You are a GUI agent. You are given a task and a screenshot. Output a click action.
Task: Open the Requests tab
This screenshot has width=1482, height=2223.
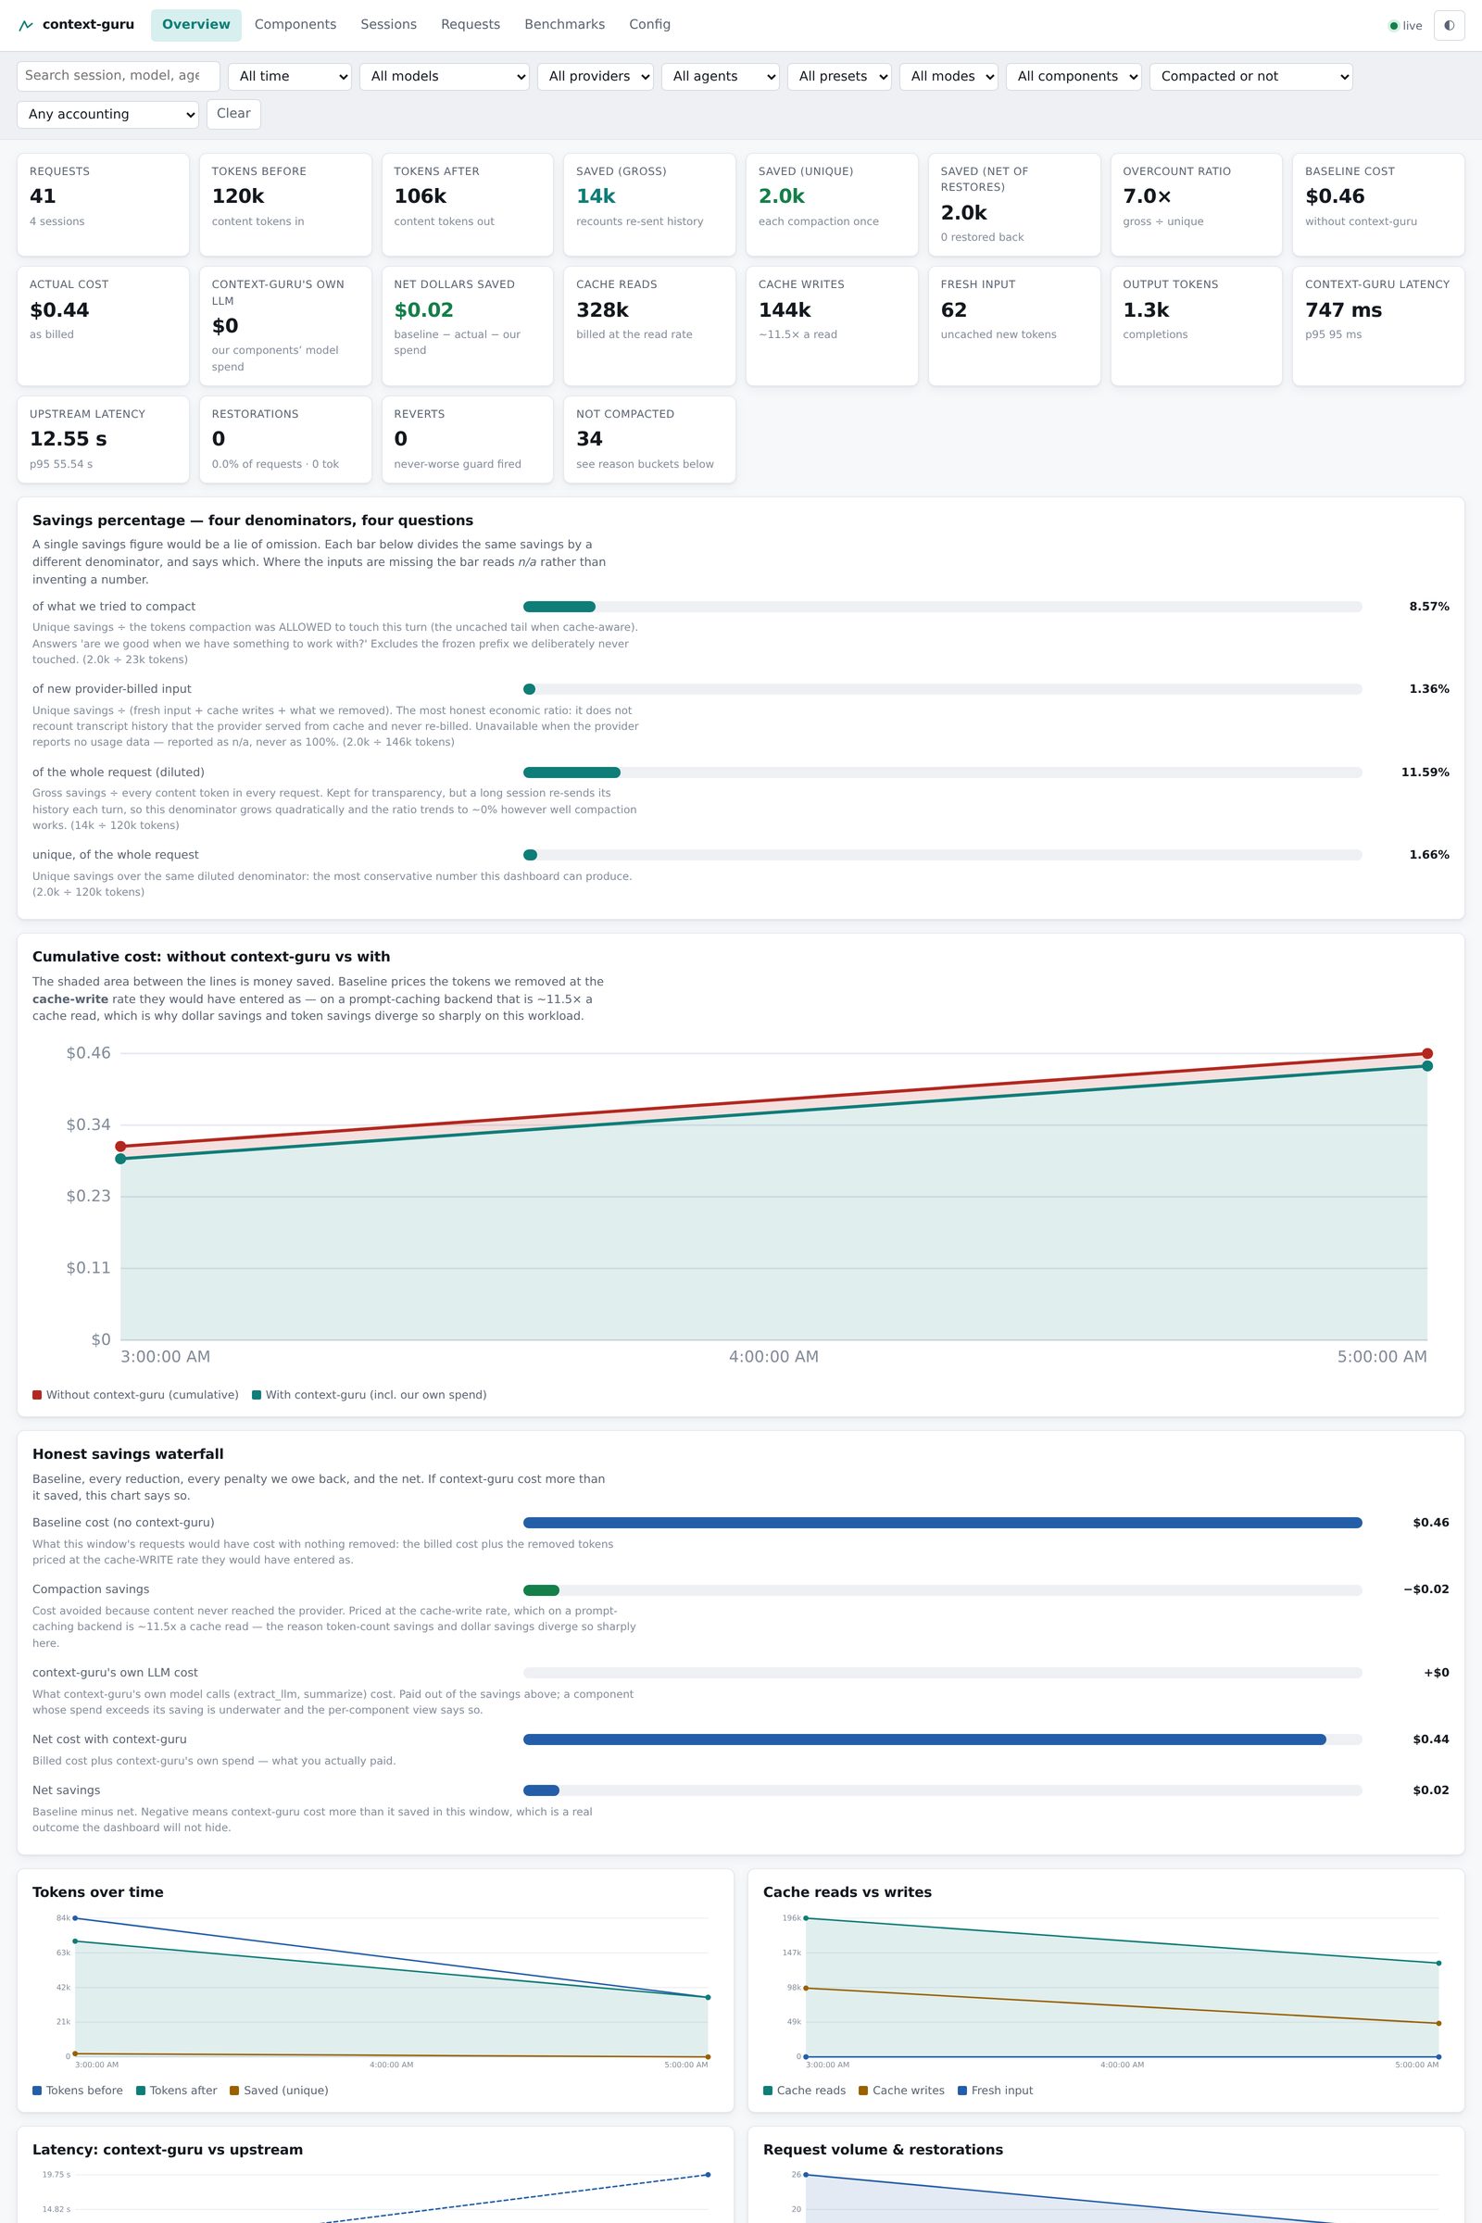point(471,25)
